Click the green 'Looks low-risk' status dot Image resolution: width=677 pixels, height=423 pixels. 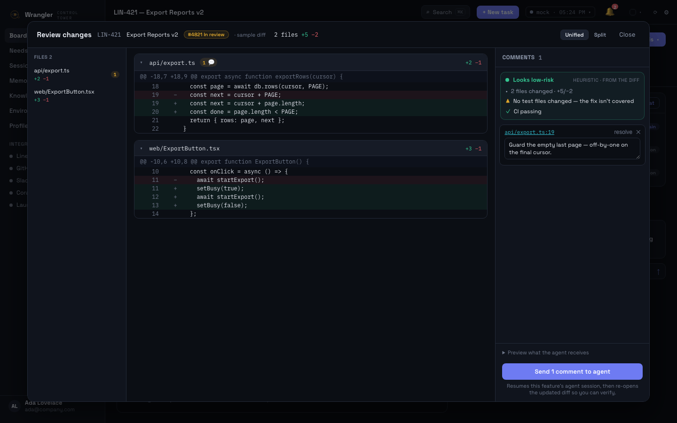(507, 80)
